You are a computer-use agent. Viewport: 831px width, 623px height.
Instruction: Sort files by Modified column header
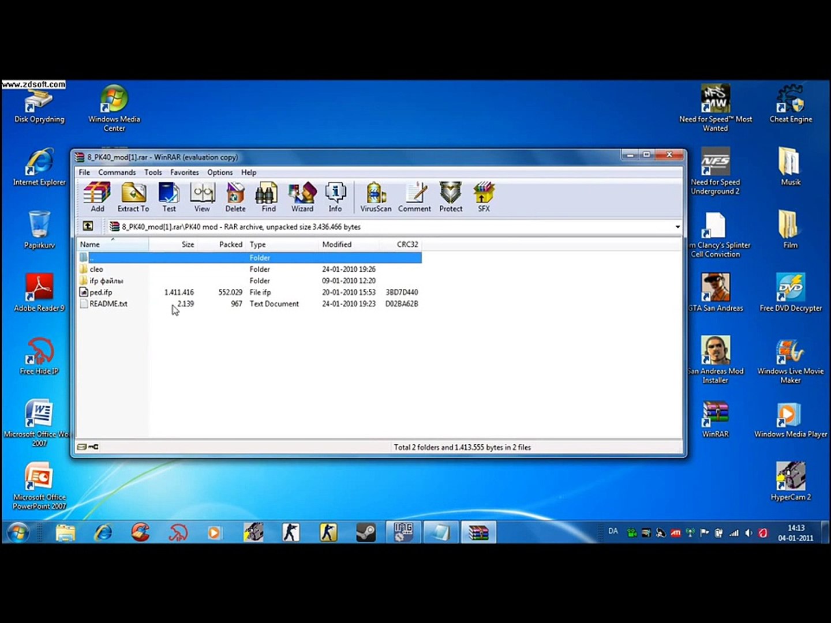337,245
